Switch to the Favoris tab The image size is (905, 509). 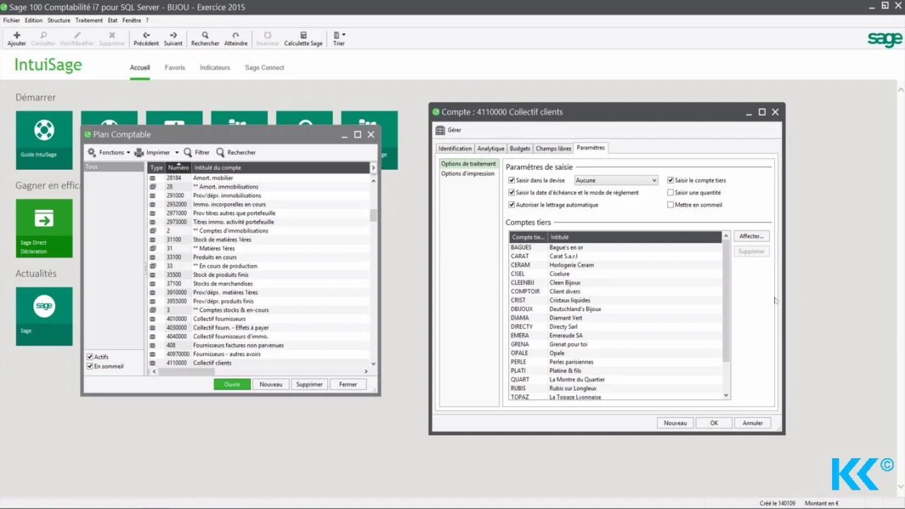pos(175,68)
